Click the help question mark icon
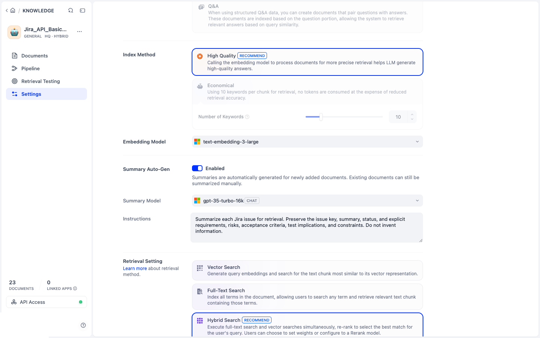The width and height of the screenshot is (540, 338). [x=83, y=325]
